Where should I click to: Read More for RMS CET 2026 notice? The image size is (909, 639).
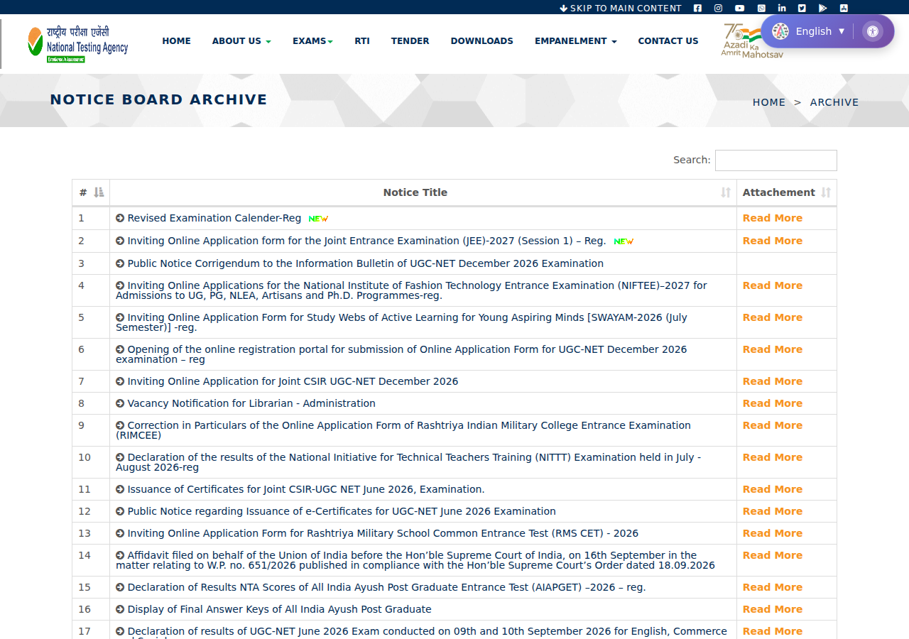coord(773,534)
